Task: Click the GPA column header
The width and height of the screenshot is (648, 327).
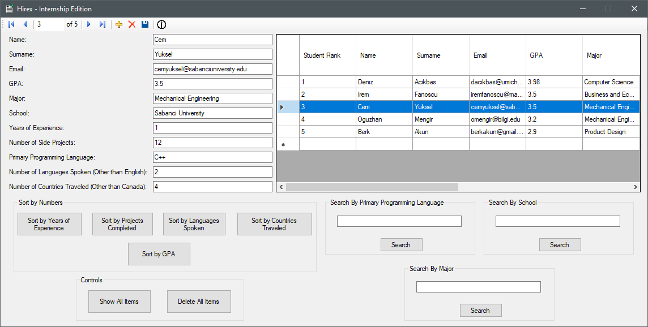Action: coord(554,55)
